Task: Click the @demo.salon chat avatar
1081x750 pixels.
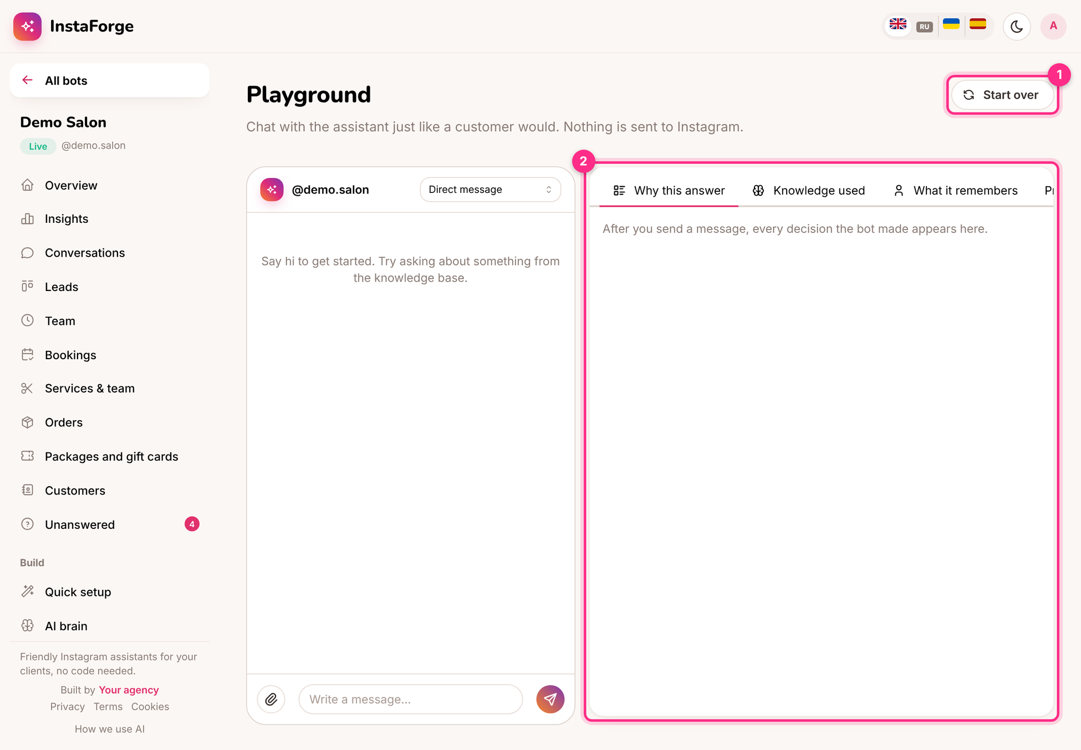Action: click(x=272, y=190)
